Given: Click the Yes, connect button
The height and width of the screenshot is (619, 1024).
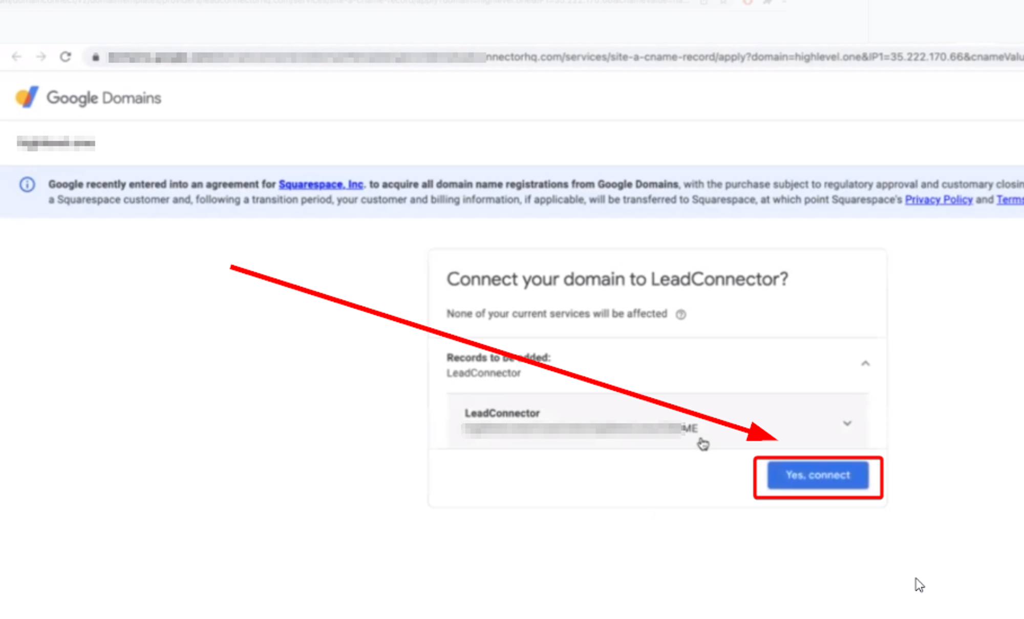Looking at the screenshot, I should (x=818, y=475).
